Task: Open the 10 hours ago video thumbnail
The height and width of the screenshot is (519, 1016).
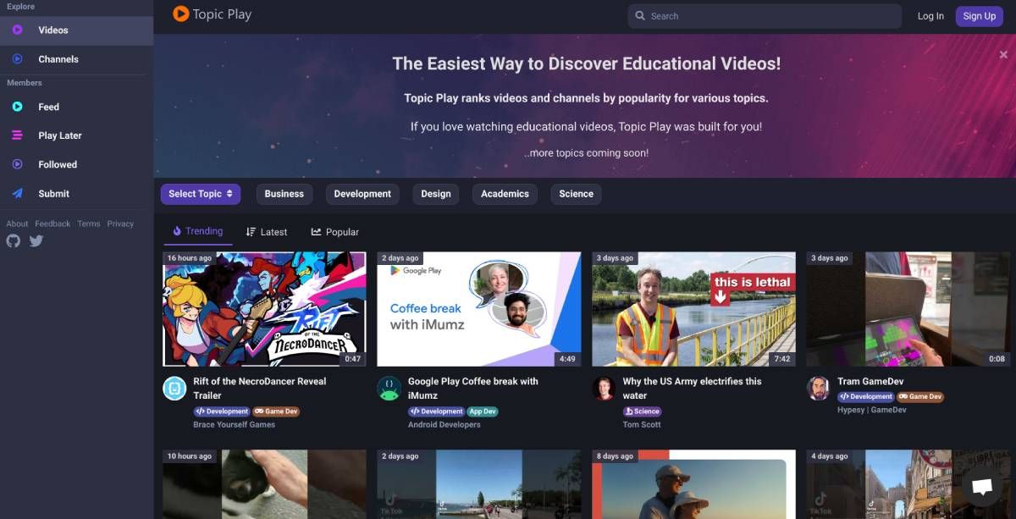Action: pyautogui.click(x=264, y=484)
